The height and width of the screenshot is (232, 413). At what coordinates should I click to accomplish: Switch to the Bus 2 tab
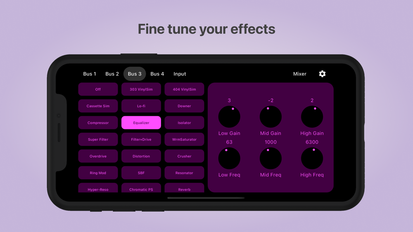click(x=112, y=74)
